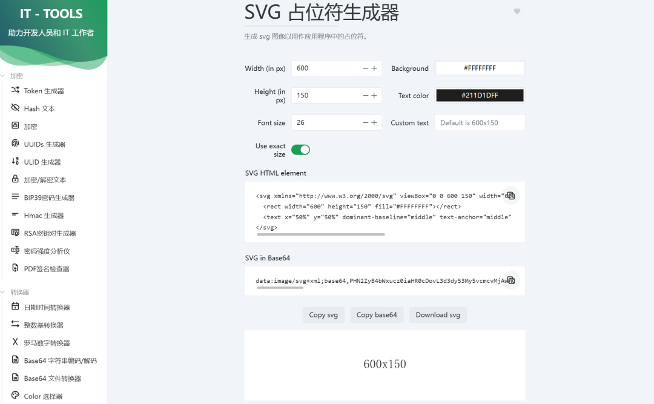Copy the Base64 string via its copy icon

[x=511, y=280]
